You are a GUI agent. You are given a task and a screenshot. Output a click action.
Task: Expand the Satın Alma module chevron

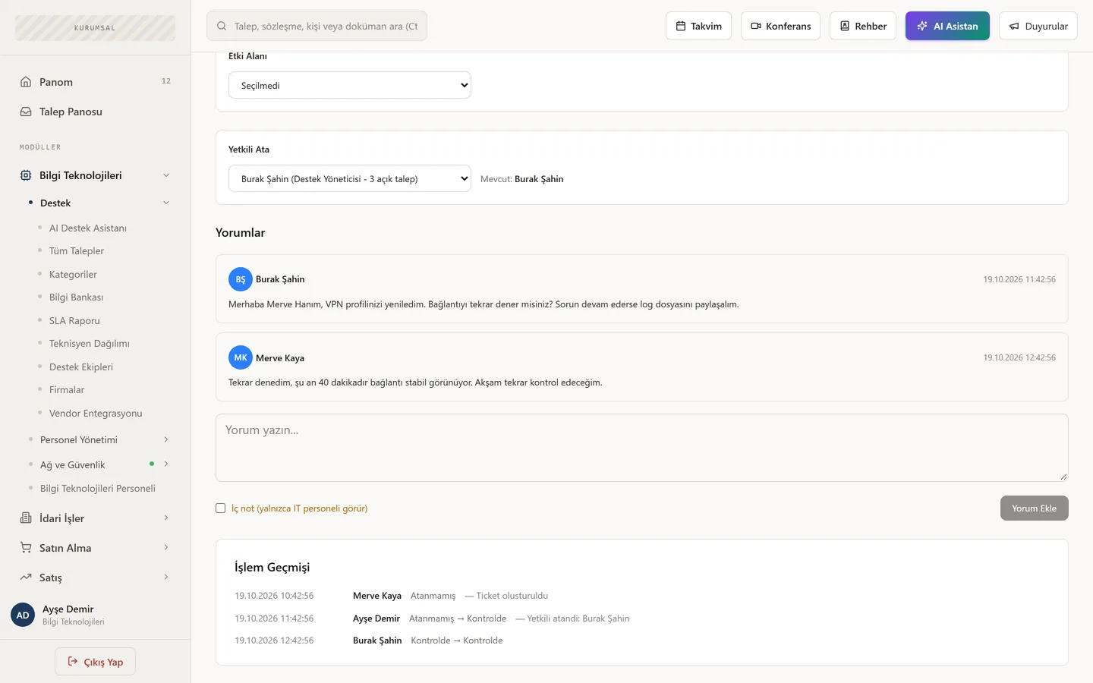(x=166, y=548)
